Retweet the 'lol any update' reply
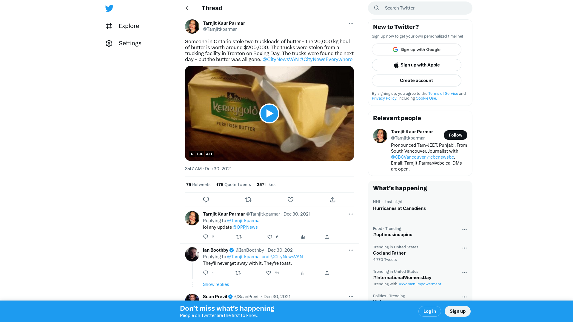The width and height of the screenshot is (573, 322). click(239, 237)
